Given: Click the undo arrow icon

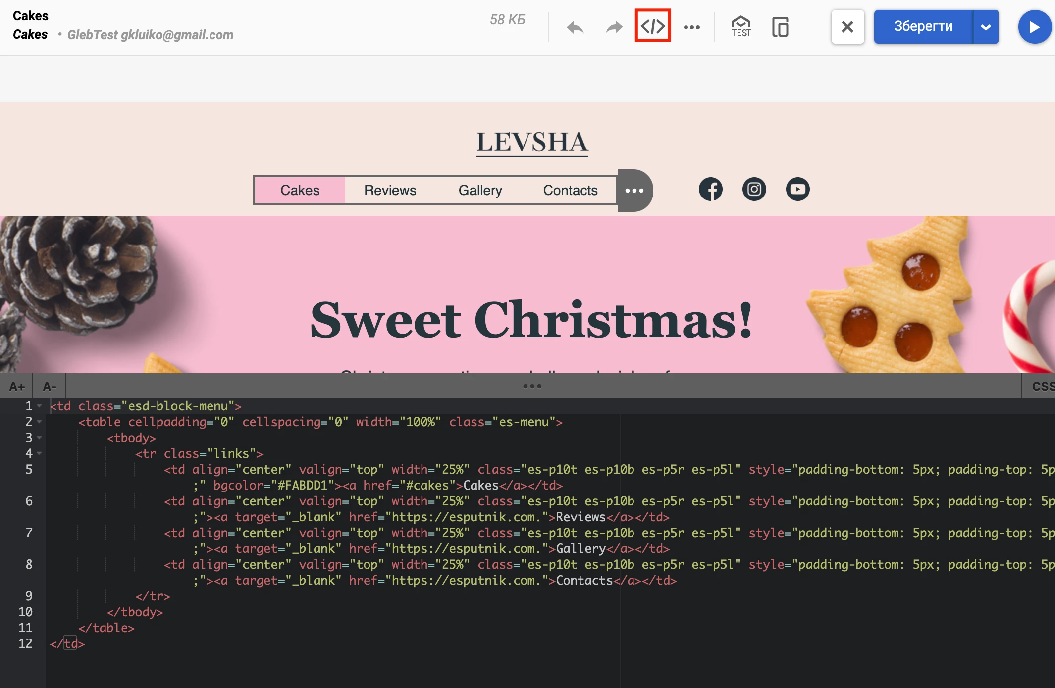Looking at the screenshot, I should pos(575,27).
